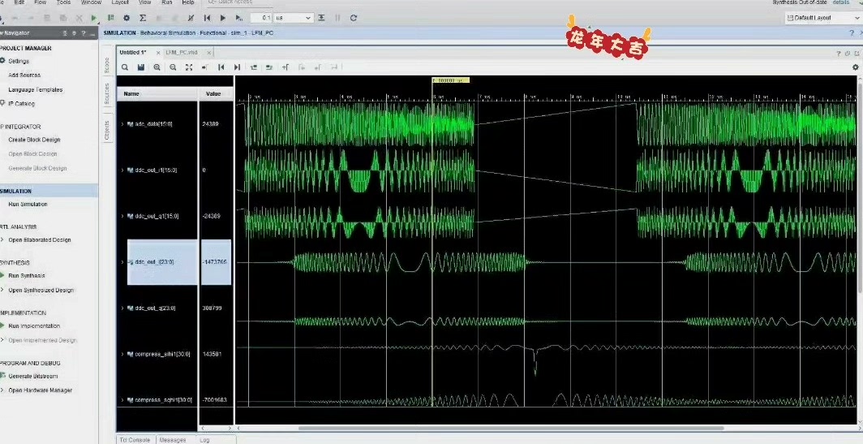This screenshot has width=863, height=444.
Task: Click the Add Marker icon
Action: (286, 67)
